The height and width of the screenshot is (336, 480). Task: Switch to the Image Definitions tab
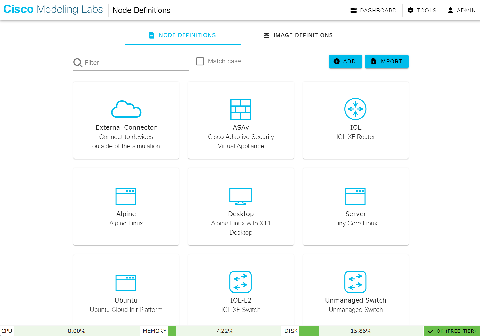click(298, 35)
